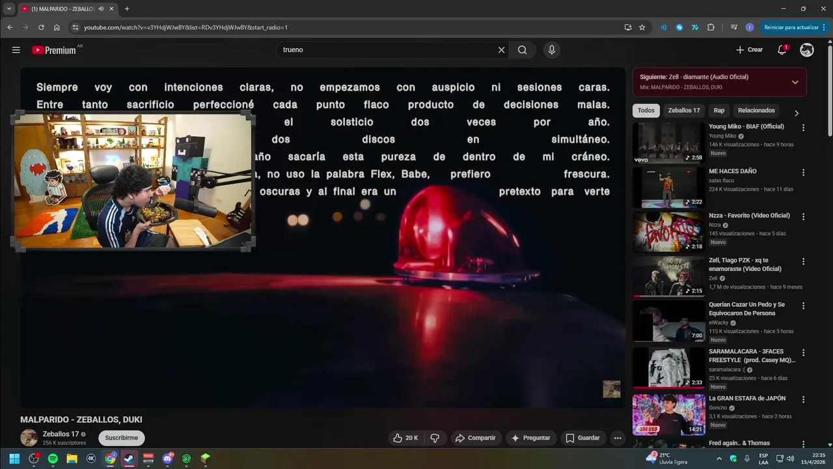
Task: Open the Crear menu
Action: [749, 50]
